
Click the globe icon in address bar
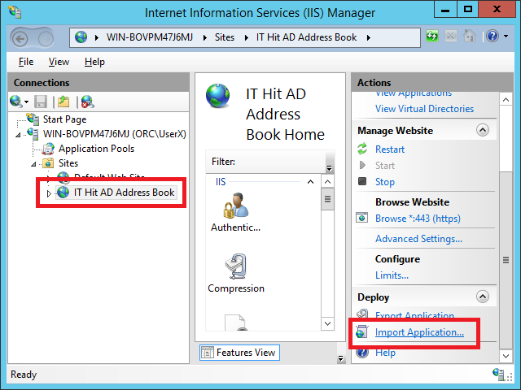tap(81, 37)
